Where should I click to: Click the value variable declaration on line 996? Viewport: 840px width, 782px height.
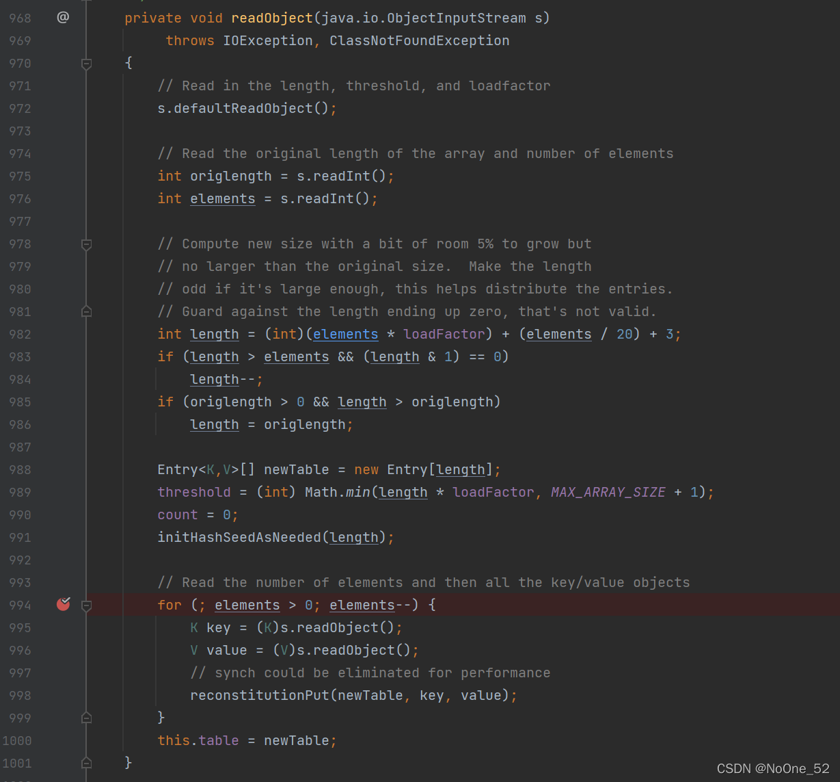tap(227, 651)
